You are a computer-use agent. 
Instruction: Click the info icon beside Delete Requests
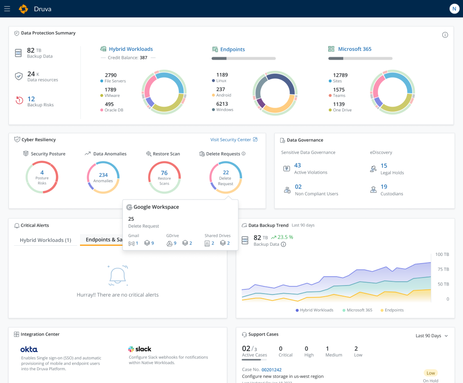(243, 154)
